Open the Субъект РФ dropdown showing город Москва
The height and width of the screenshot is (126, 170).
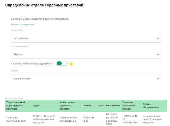[86, 38]
